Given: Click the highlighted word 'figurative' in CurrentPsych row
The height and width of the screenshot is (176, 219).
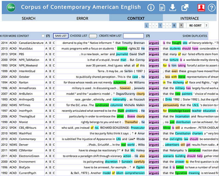Looking at the screenshot, I should (x=181, y=173).
